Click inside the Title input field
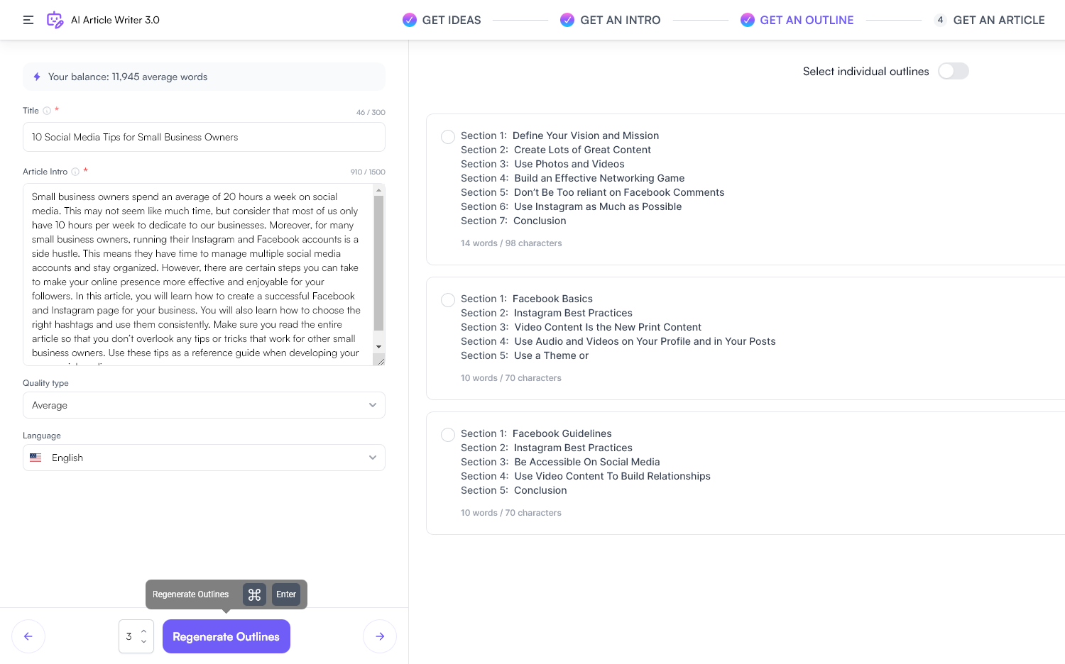The width and height of the screenshot is (1065, 664). (204, 137)
